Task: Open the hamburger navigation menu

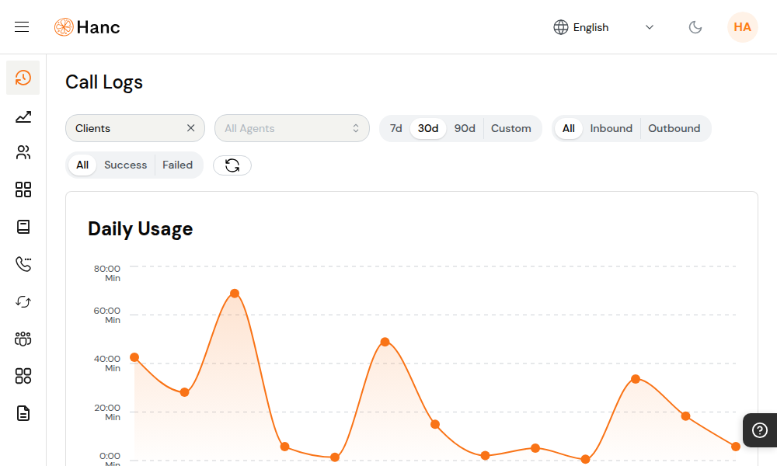Action: pos(22,27)
